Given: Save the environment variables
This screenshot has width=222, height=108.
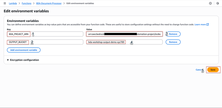Looking at the screenshot, I should pos(213,70).
